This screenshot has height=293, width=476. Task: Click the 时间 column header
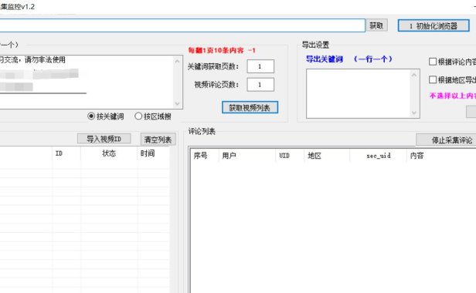click(x=153, y=153)
